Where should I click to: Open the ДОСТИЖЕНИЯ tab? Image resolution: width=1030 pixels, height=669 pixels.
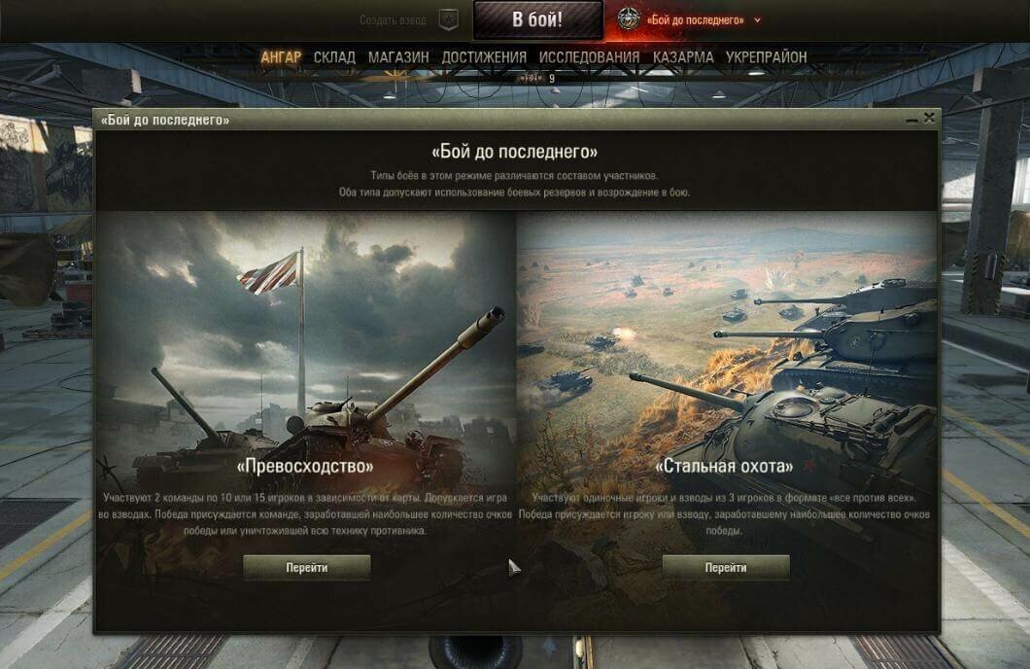pos(484,57)
